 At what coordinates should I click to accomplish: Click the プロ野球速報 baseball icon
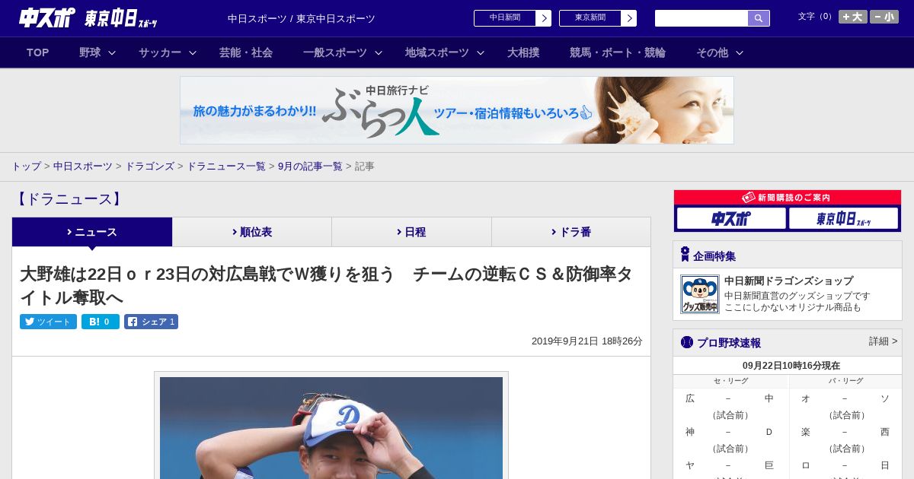coord(687,342)
